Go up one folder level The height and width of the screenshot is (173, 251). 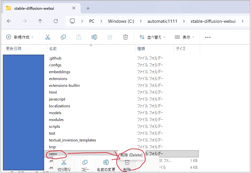pos(40,21)
